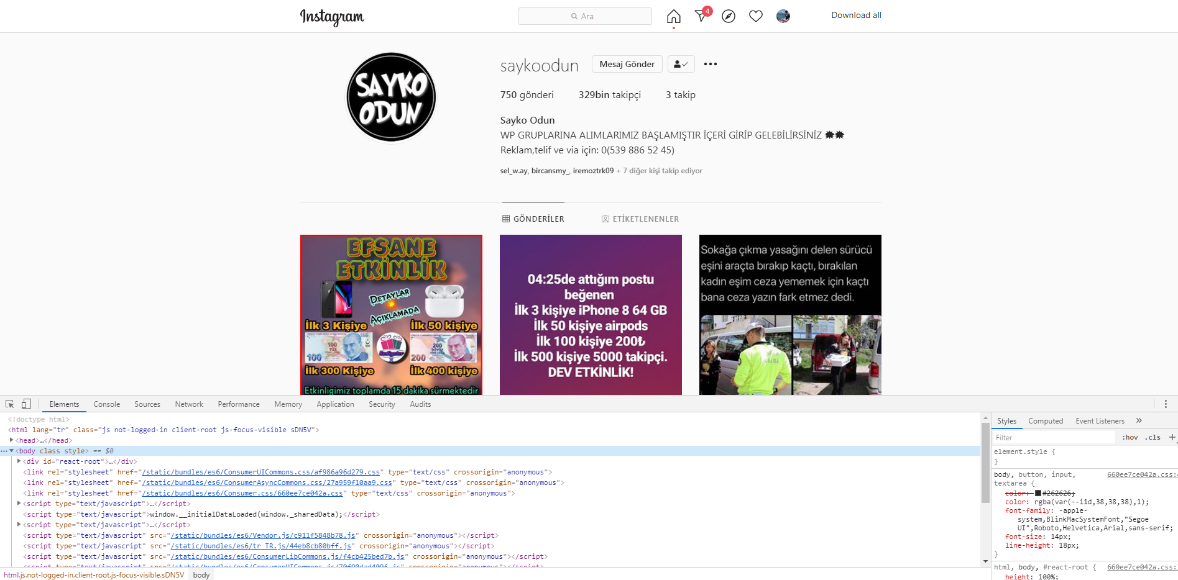The image size is (1178, 580).
Task: Open the Application DevTools tab
Action: pyautogui.click(x=335, y=404)
